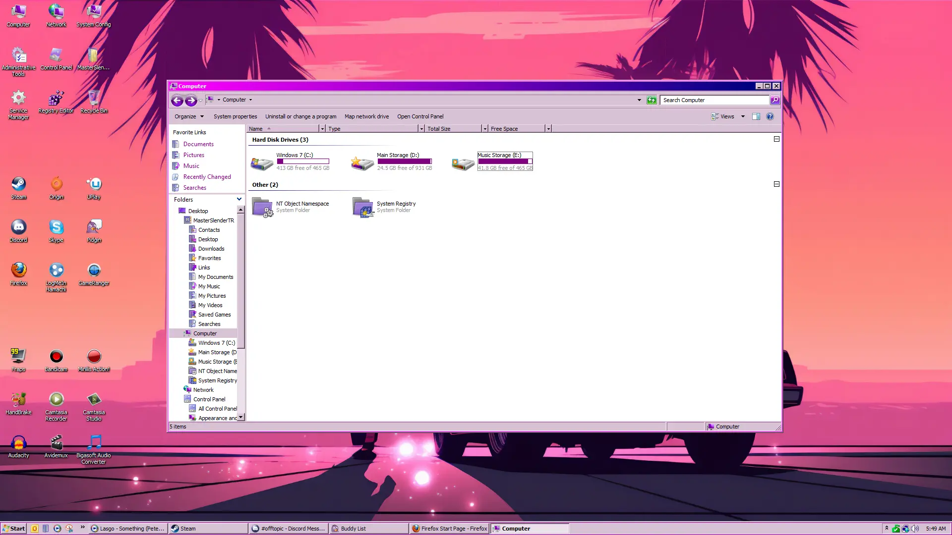Image resolution: width=952 pixels, height=535 pixels.
Task: Open the Music favorite link
Action: pyautogui.click(x=191, y=166)
